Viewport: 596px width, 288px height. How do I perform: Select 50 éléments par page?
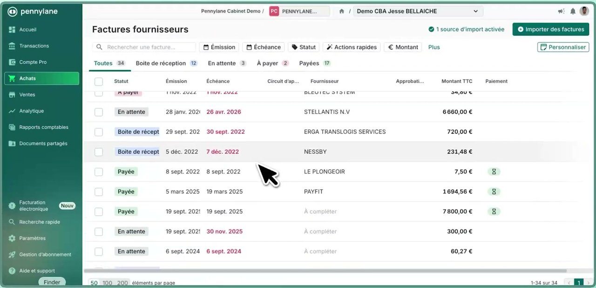[x=94, y=283]
